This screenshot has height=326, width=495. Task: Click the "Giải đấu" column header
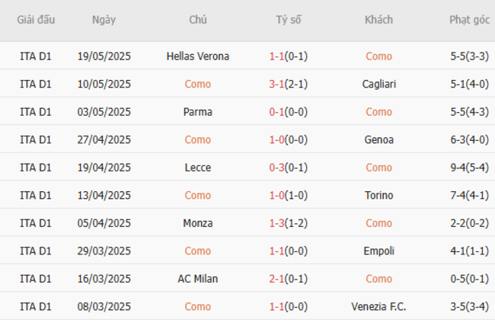36,21
